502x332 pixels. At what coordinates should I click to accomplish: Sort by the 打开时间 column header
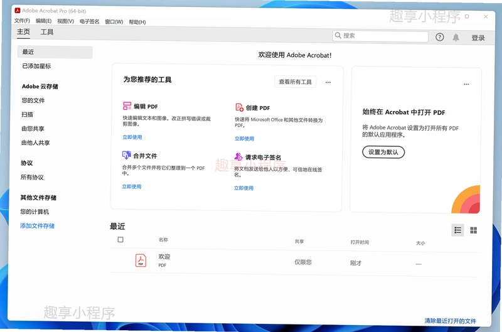pyautogui.click(x=360, y=242)
